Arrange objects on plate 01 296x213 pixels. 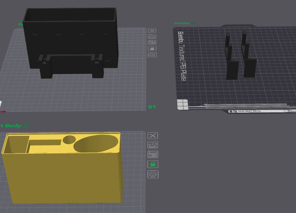tap(152, 43)
